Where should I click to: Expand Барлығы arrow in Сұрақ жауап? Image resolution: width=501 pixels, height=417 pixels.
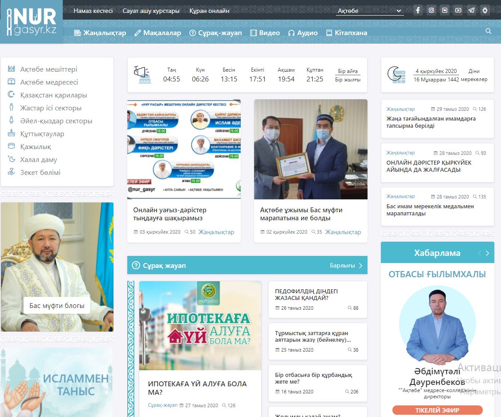360,266
